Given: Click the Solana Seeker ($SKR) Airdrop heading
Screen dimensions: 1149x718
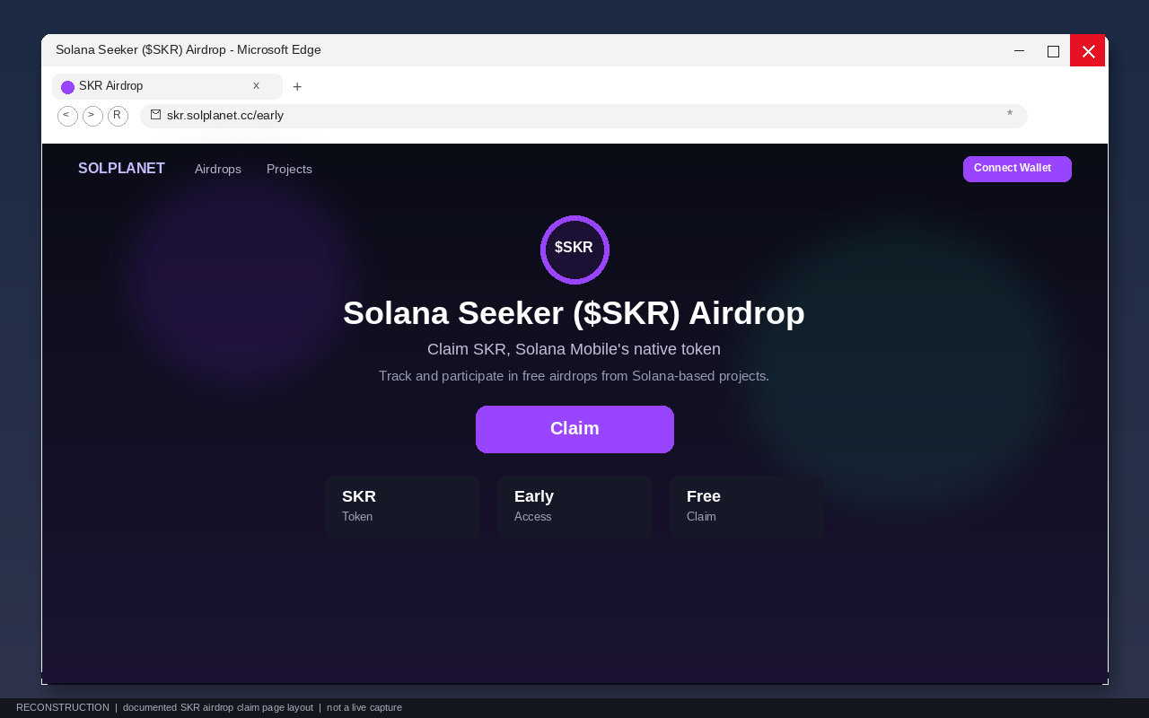Looking at the screenshot, I should (574, 313).
